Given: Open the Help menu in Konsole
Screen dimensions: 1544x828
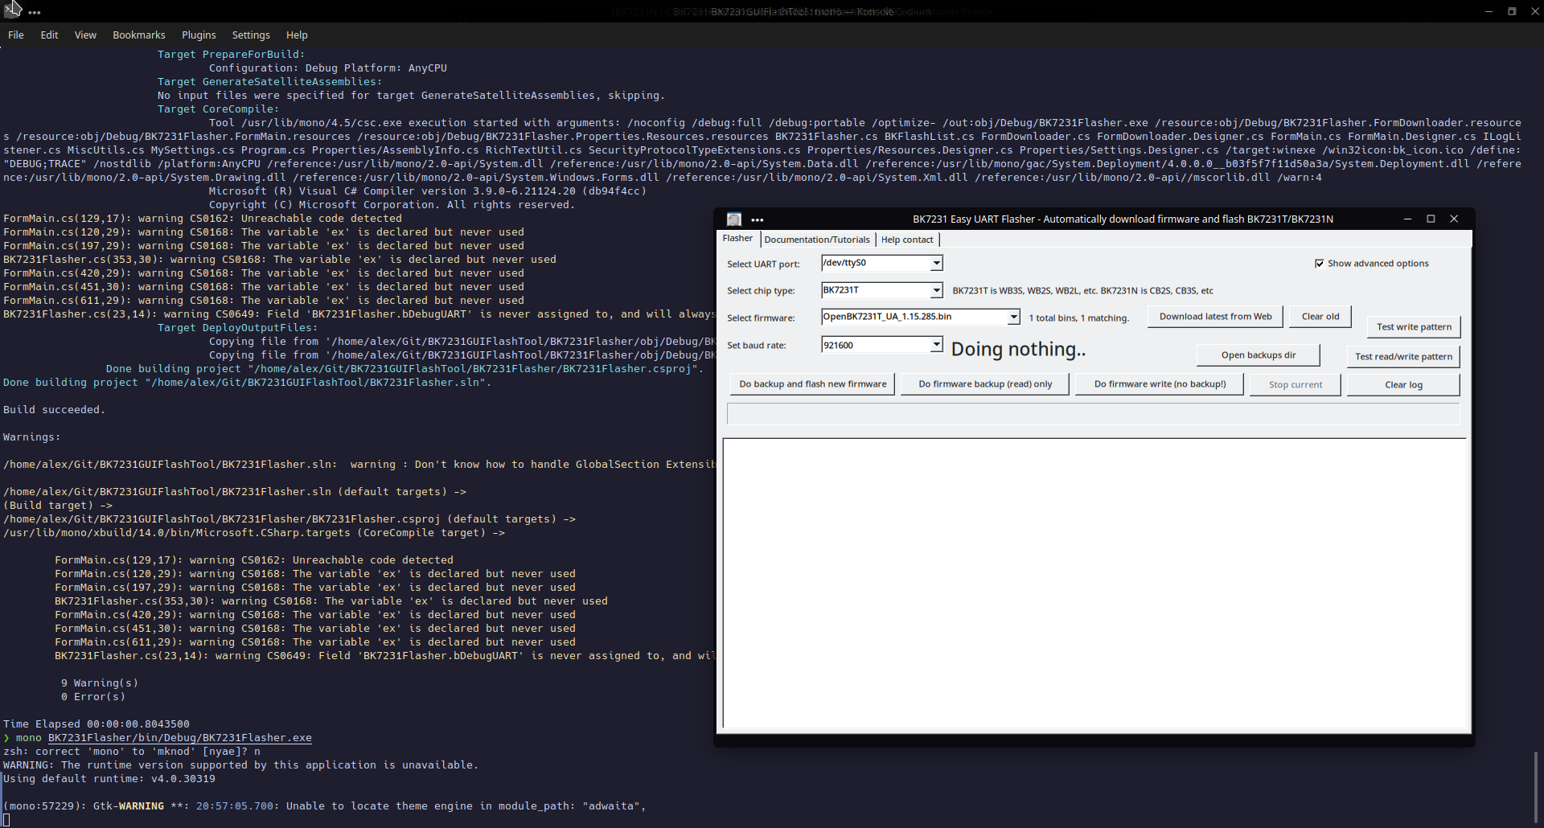Looking at the screenshot, I should coord(297,35).
